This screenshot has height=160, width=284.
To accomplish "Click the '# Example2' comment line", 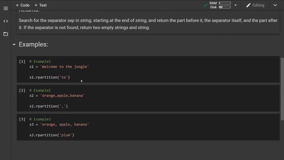I will tap(40, 90).
